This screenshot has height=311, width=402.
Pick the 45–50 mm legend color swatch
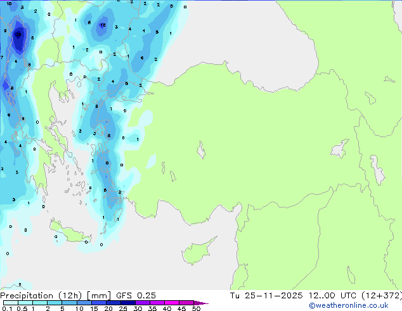186,303
